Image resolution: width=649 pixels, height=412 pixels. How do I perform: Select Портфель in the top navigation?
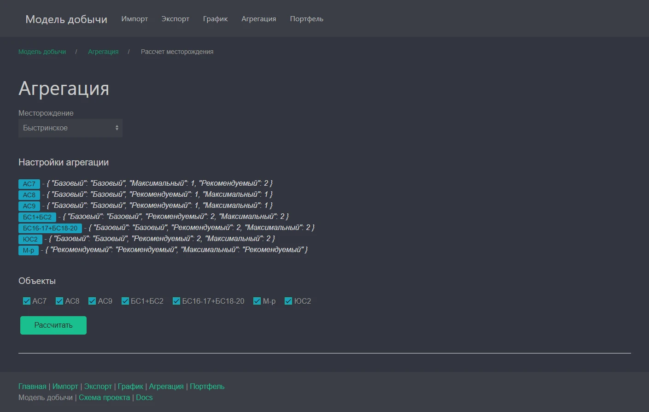(306, 19)
